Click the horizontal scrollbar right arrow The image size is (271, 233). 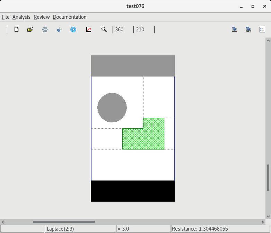tap(263, 222)
